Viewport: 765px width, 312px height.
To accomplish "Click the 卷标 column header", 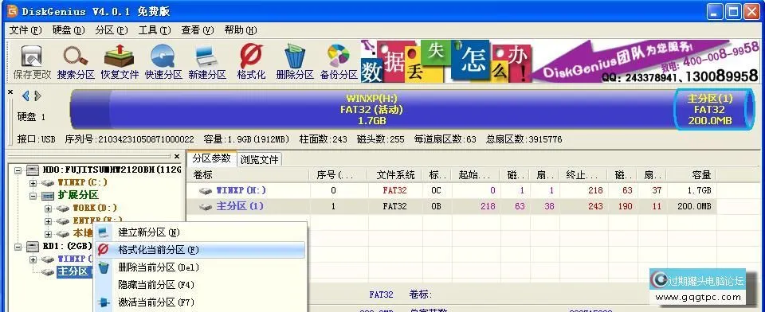I will click(x=248, y=174).
